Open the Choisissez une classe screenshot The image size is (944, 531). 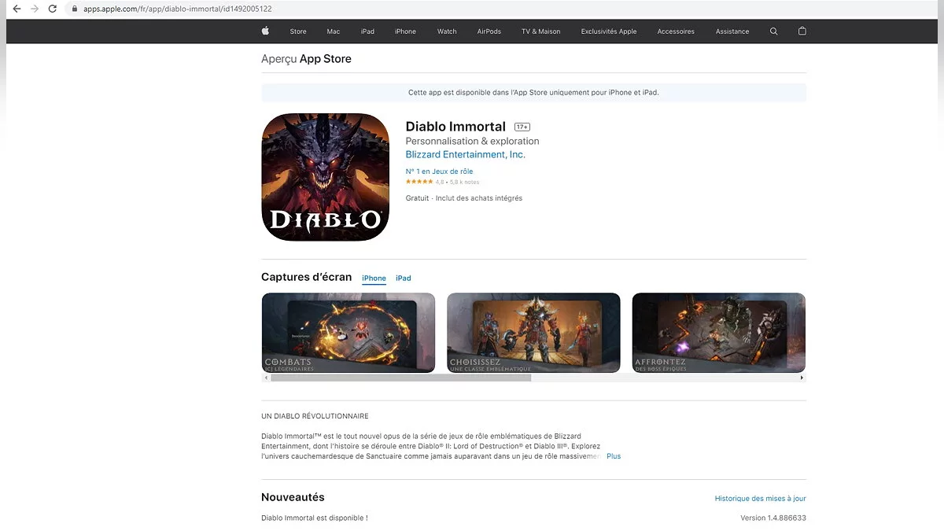(x=533, y=333)
